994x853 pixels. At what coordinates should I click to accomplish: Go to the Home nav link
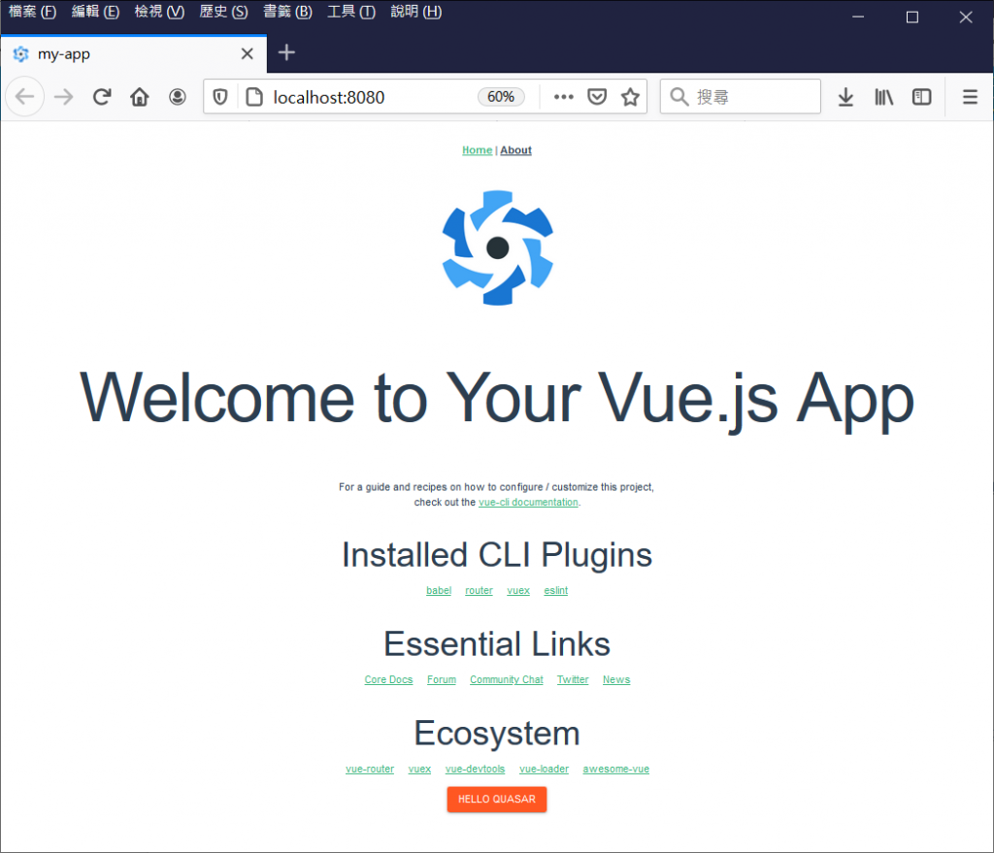pyautogui.click(x=477, y=150)
